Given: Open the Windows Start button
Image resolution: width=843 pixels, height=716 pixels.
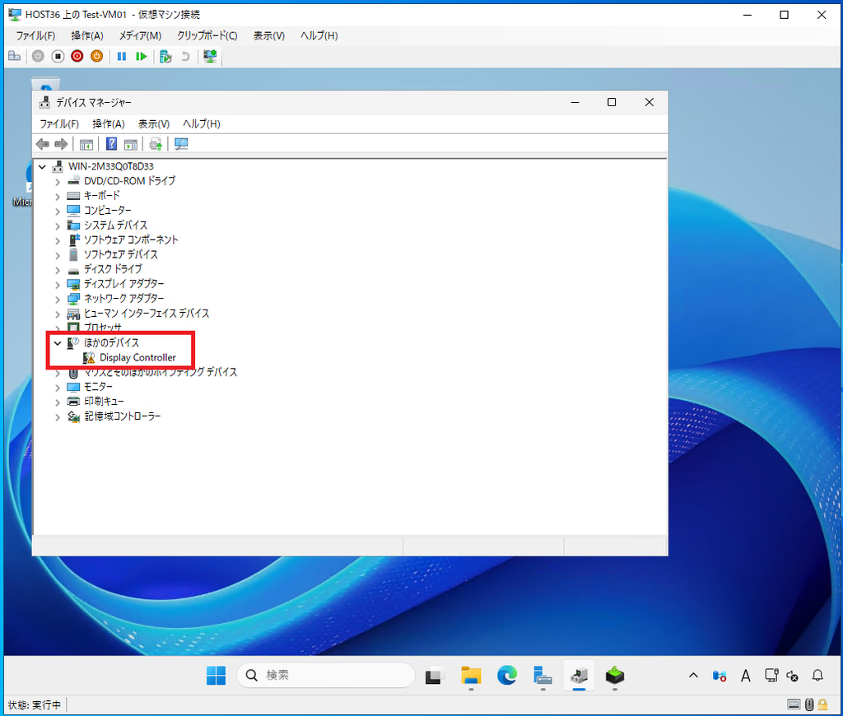Looking at the screenshot, I should tap(217, 675).
